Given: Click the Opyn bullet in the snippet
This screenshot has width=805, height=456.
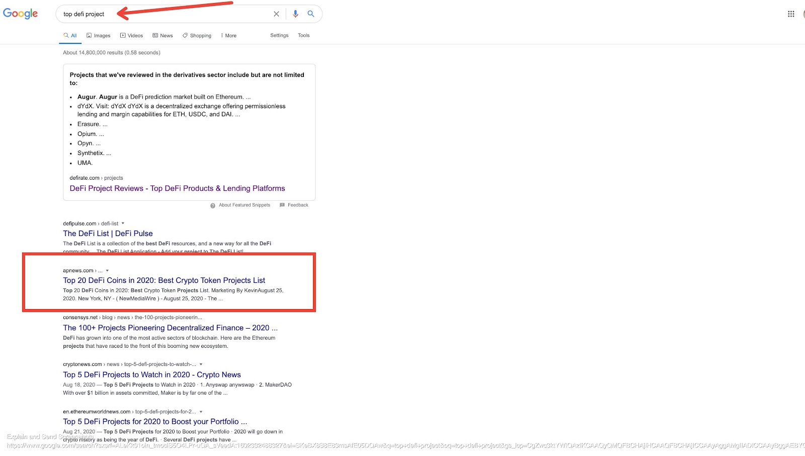Looking at the screenshot, I should click(89, 143).
